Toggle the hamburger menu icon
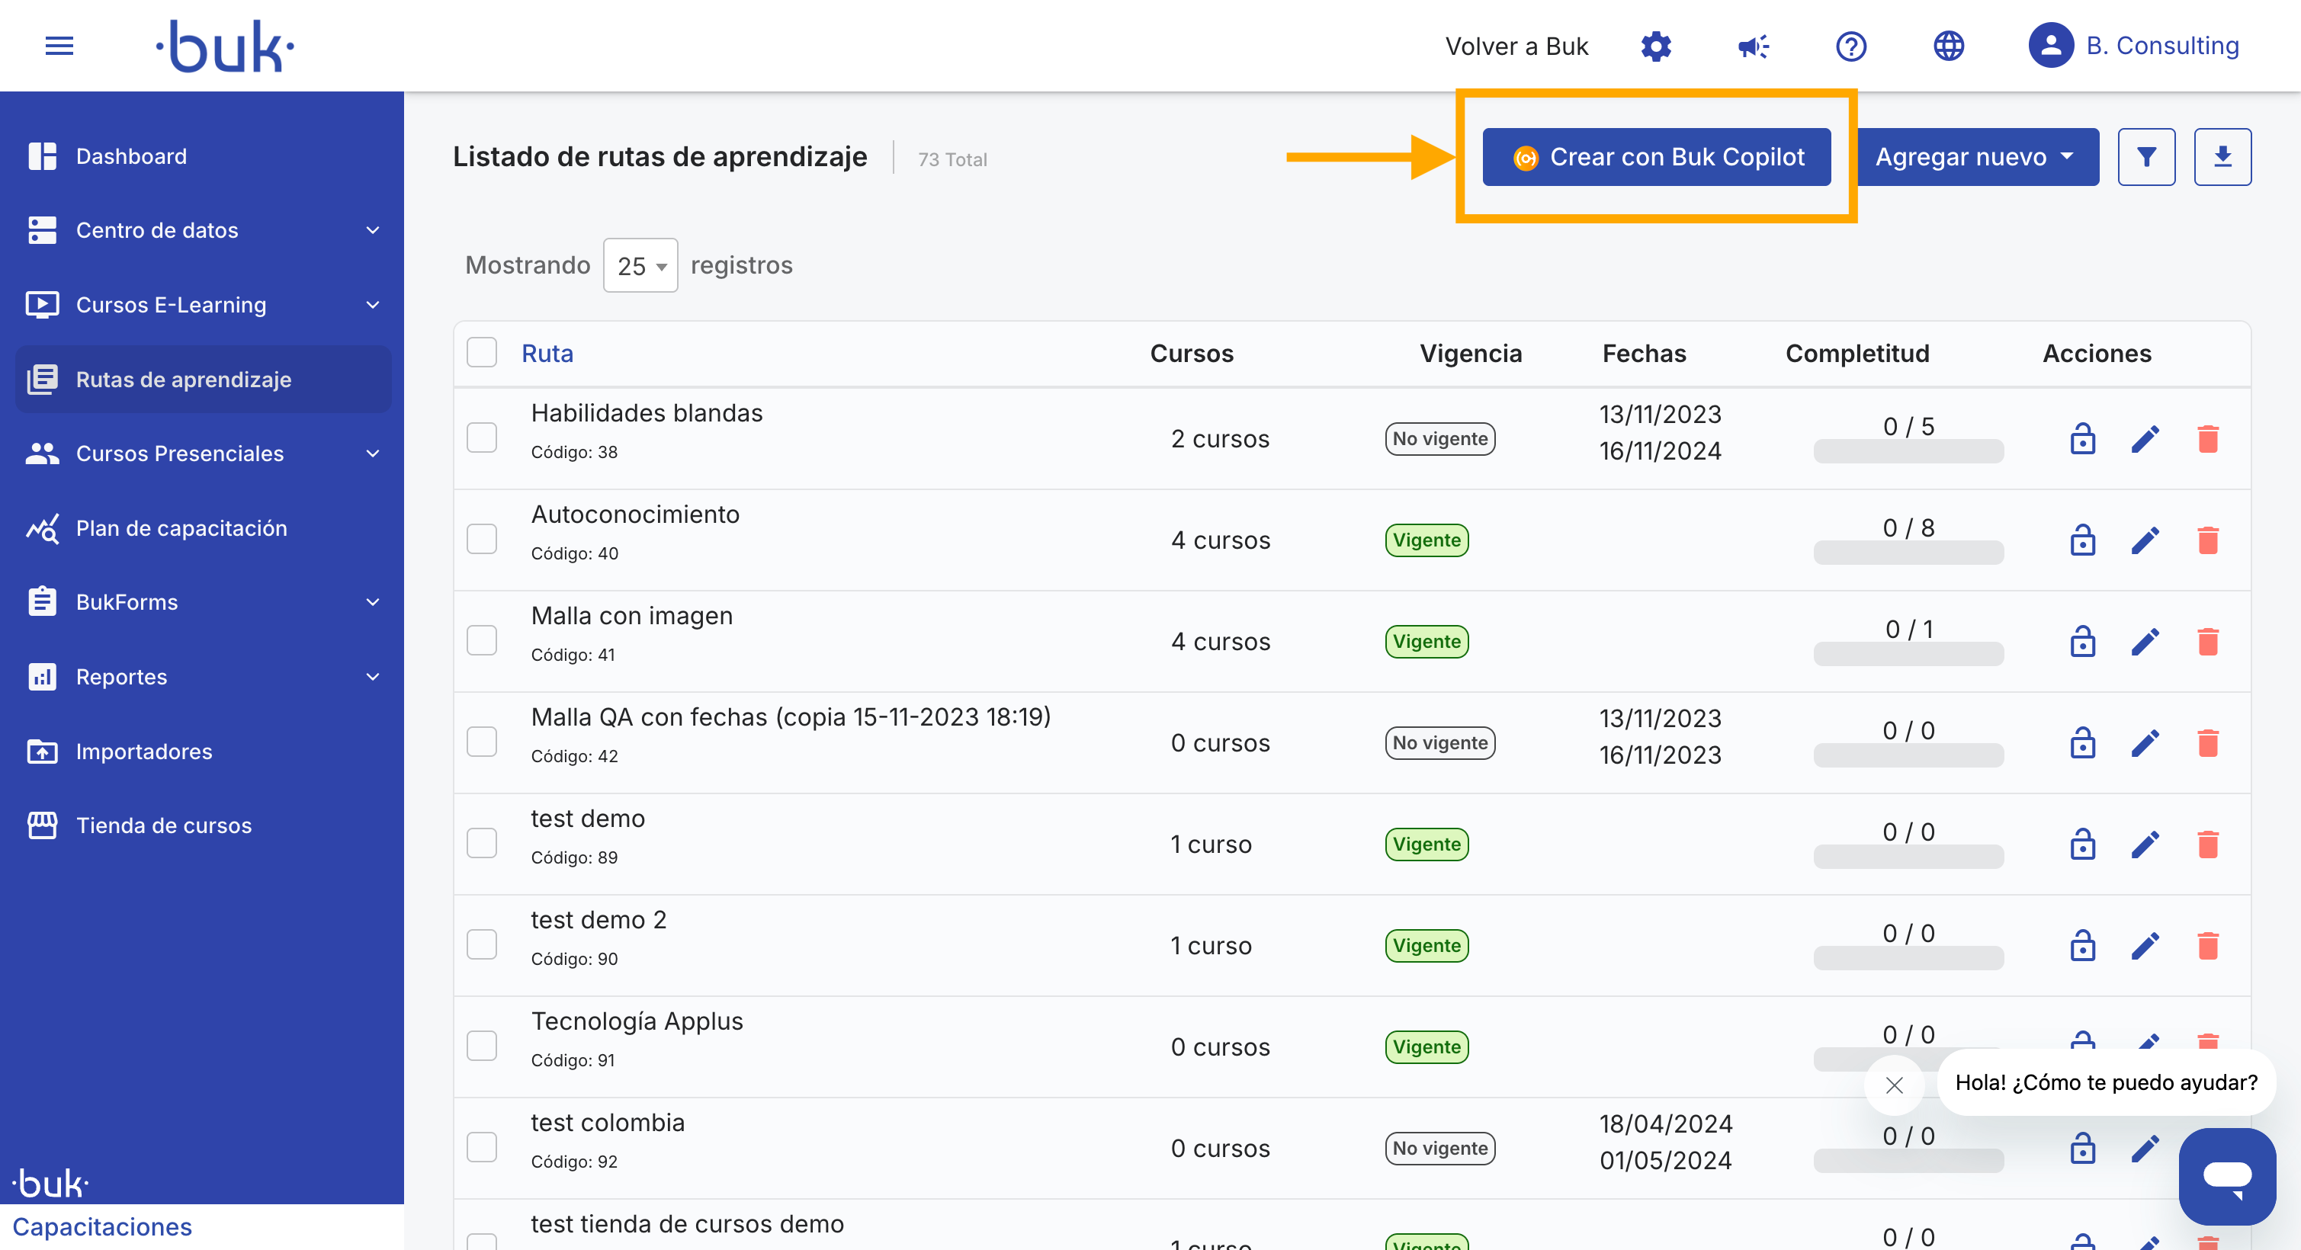 click(59, 46)
